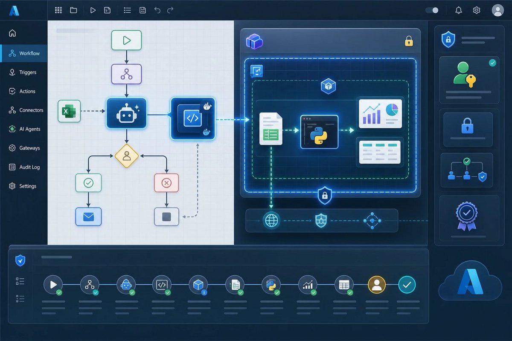Click the yellow padlock in sandbox header
Screen dimensions: 512x341
tap(409, 41)
